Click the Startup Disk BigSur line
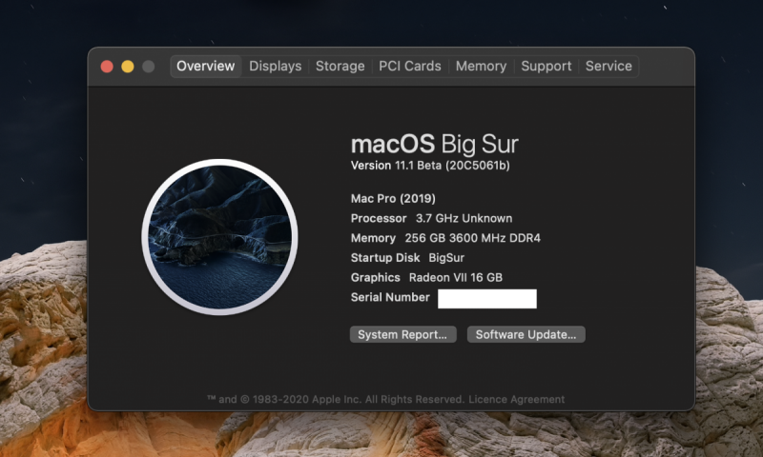This screenshot has height=457, width=763. 407,258
